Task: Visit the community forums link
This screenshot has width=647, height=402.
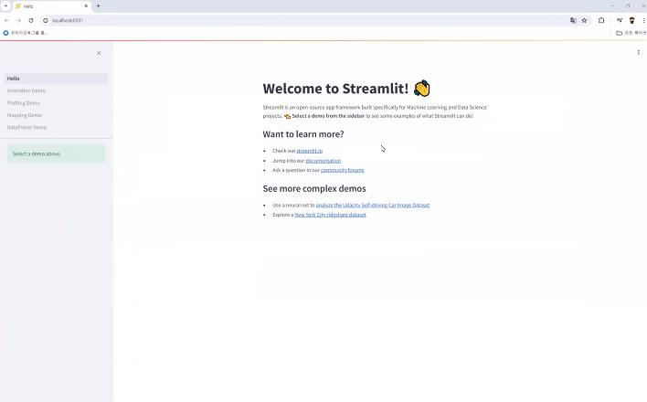Action: coord(342,170)
